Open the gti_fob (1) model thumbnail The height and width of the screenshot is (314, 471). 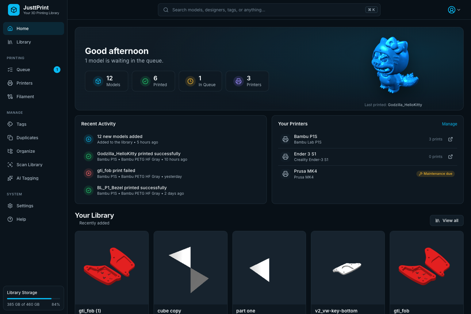112,268
